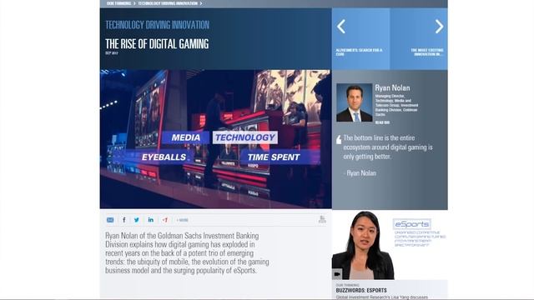Viewport: 534px width, 300px height.
Task: Play the digital gaming video
Action: 215,139
